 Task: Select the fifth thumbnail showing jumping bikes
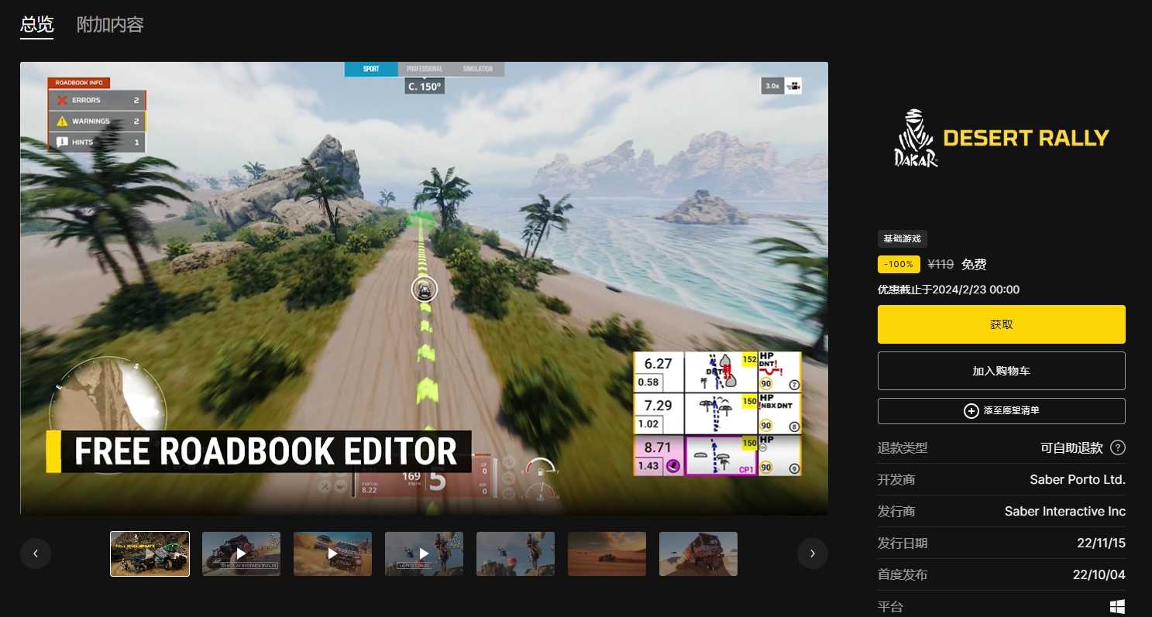(515, 554)
